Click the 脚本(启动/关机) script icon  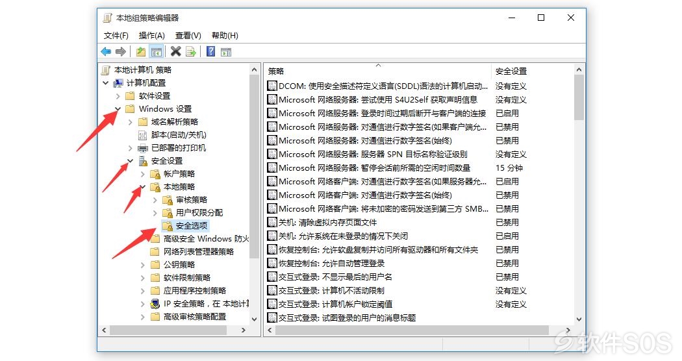click(143, 135)
